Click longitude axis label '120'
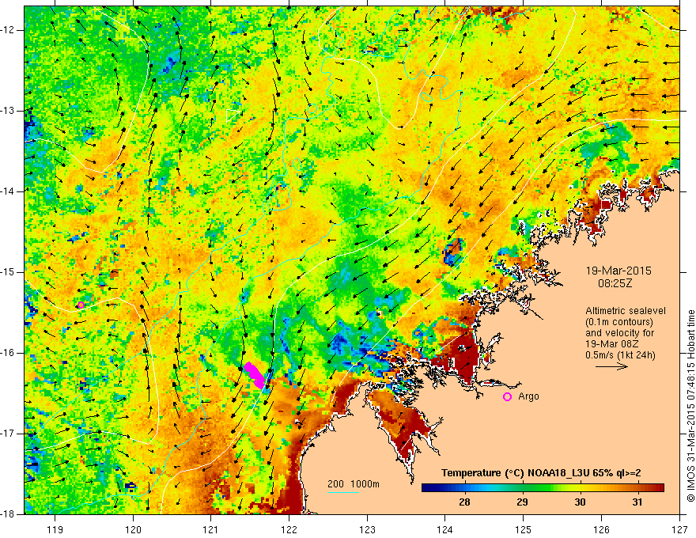Screen dimensions: 696x538 click(x=133, y=529)
